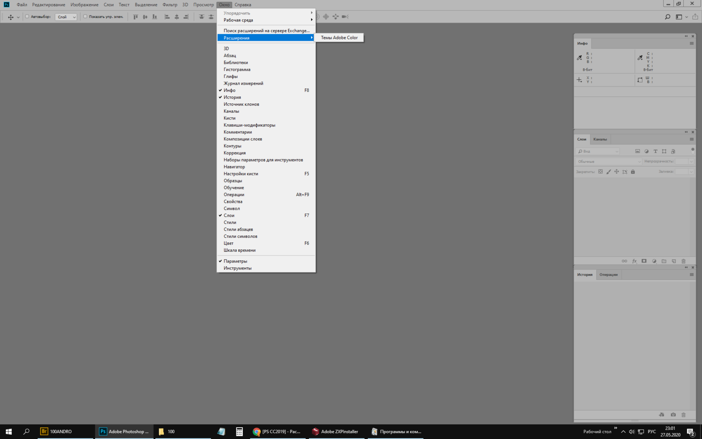Click the shape layer filter icon
702x439 pixels.
pyautogui.click(x=664, y=151)
